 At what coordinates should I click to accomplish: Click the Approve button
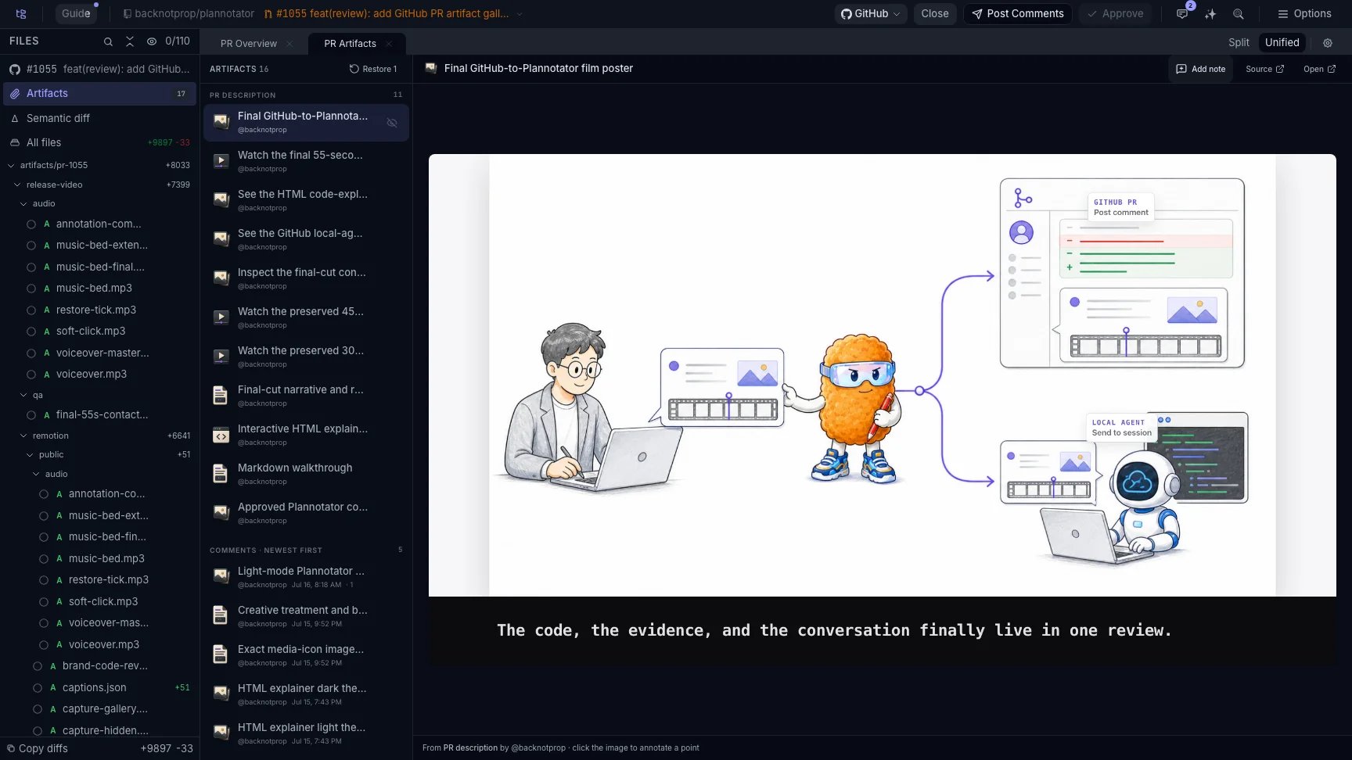click(x=1115, y=13)
